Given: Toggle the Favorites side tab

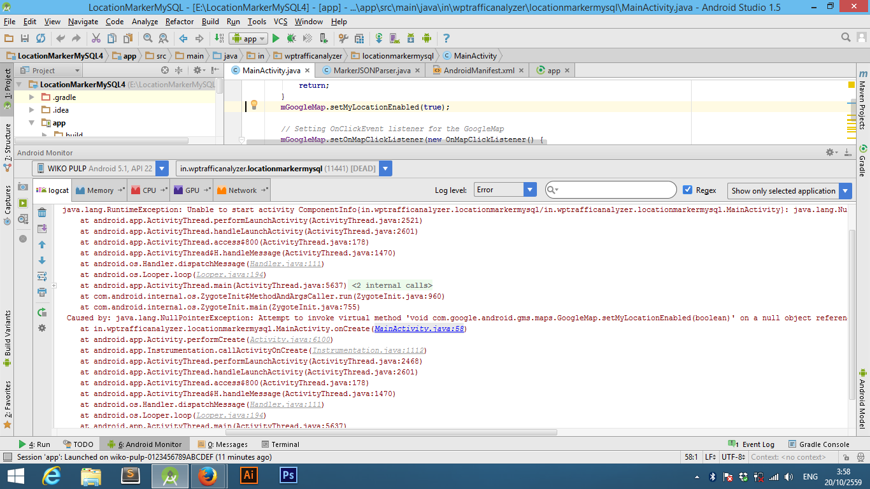Looking at the screenshot, I should tap(7, 404).
